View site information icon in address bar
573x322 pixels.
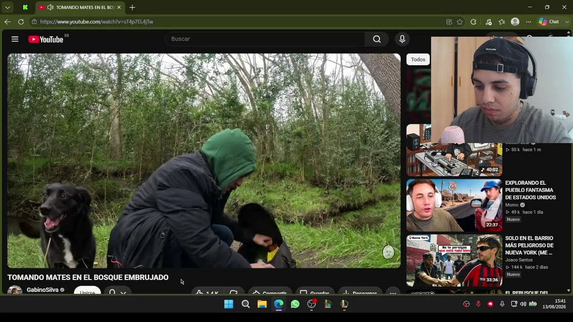click(x=34, y=21)
